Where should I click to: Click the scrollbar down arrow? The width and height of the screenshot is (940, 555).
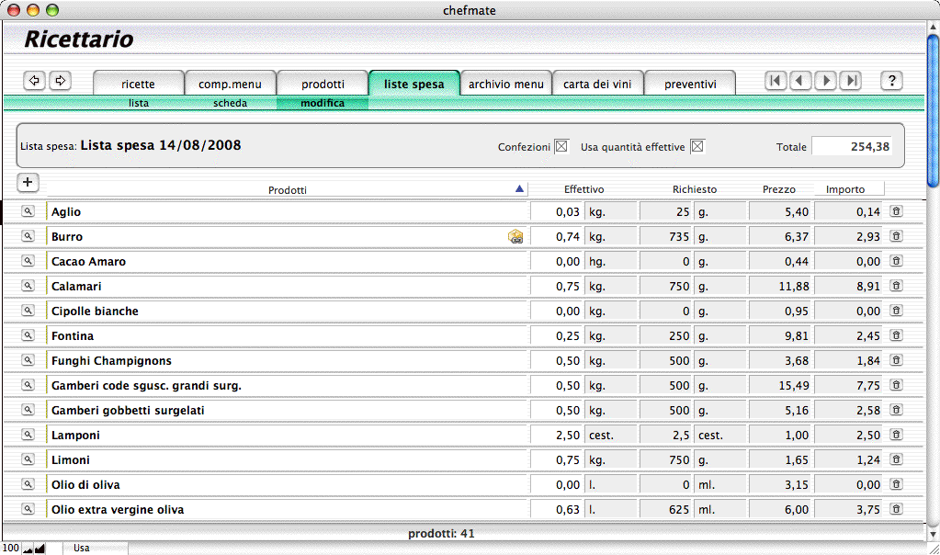933,534
